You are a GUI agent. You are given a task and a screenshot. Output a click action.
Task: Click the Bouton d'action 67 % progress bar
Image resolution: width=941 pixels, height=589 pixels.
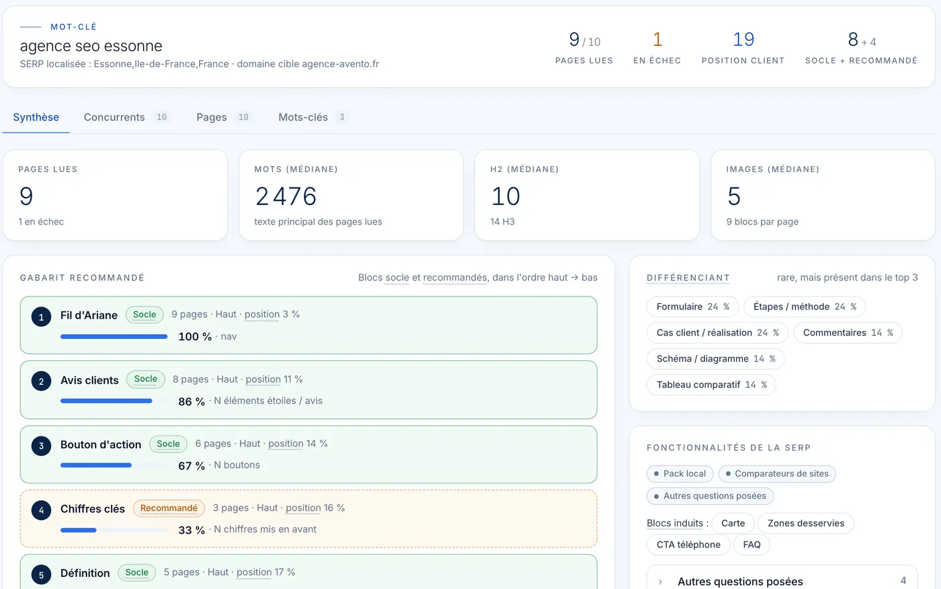tap(114, 465)
